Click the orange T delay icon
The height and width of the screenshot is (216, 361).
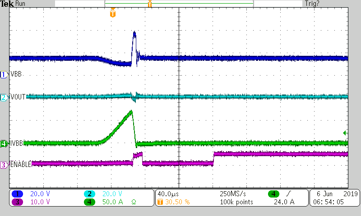[160, 202]
